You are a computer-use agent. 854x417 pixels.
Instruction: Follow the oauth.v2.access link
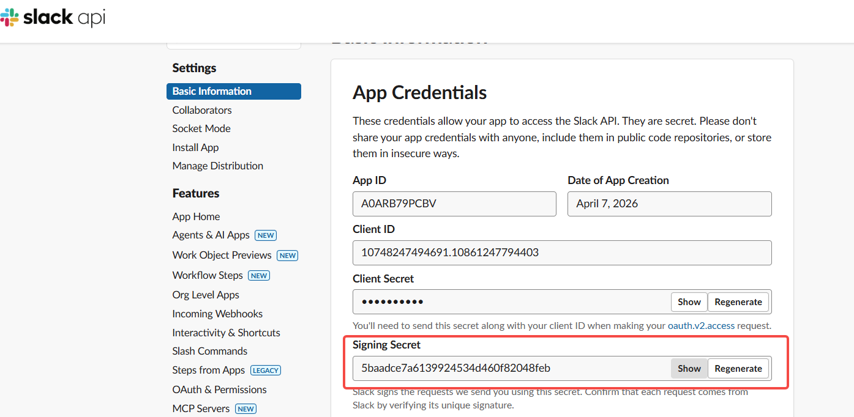pyautogui.click(x=701, y=326)
